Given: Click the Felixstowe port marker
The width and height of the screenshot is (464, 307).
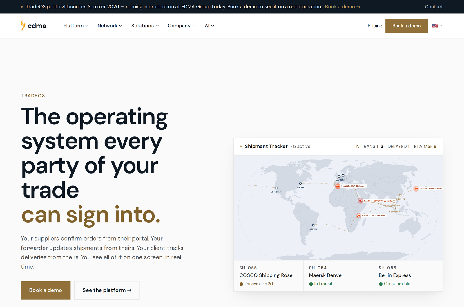Looking at the screenshot, I should [339, 176].
